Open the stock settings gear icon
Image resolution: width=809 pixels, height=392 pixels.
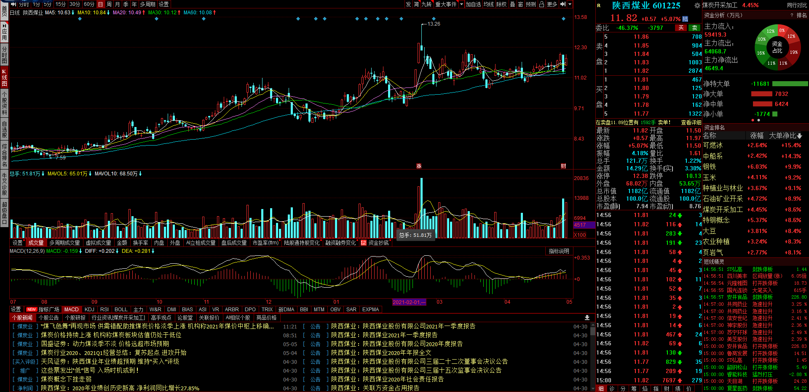click(x=697, y=5)
